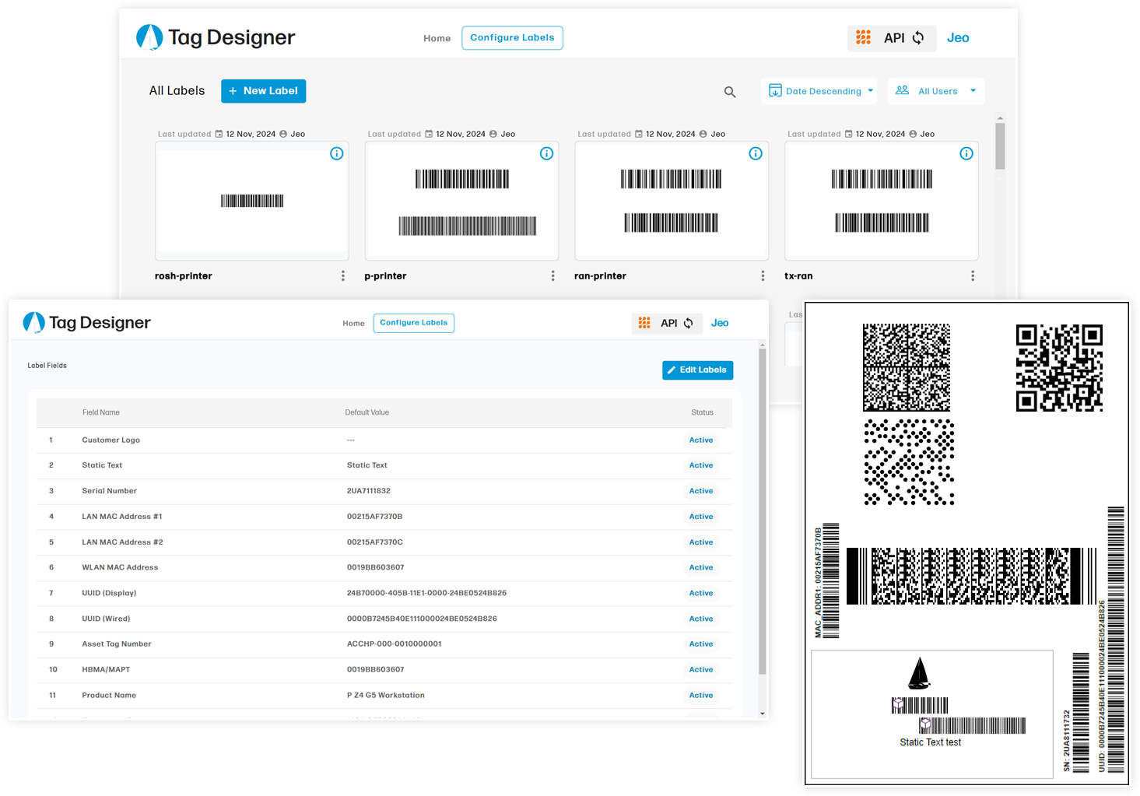The height and width of the screenshot is (796, 1140).
Task: Click the Label Fields window vertical scrollbar thumb
Action: click(x=763, y=511)
